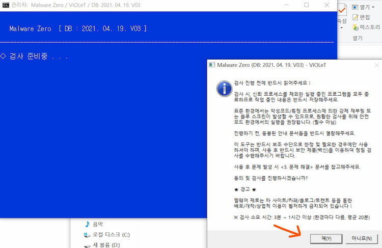382x248 pixels.
Task: Maximize the Malware Zero console window
Action: [307, 5]
